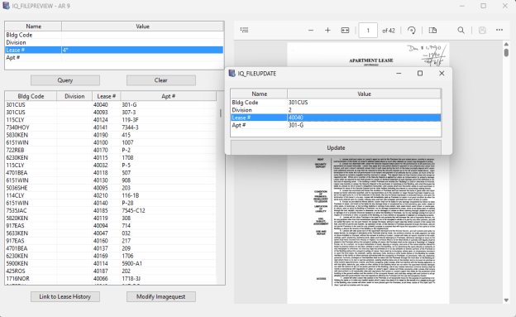This screenshot has width=516, height=317.
Task: Select the 5633KEN result row
Action: [x=111, y=233]
